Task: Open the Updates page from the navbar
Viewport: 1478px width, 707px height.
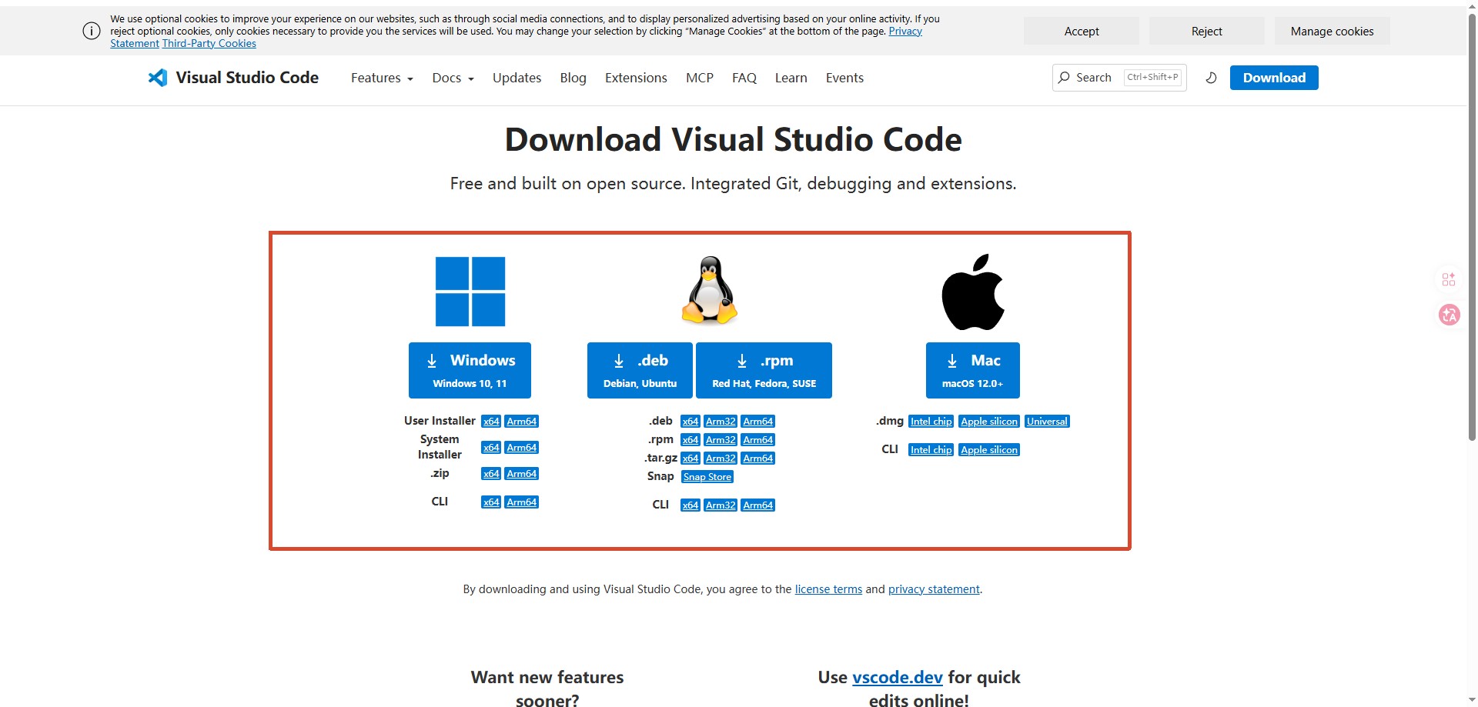Action: (517, 78)
